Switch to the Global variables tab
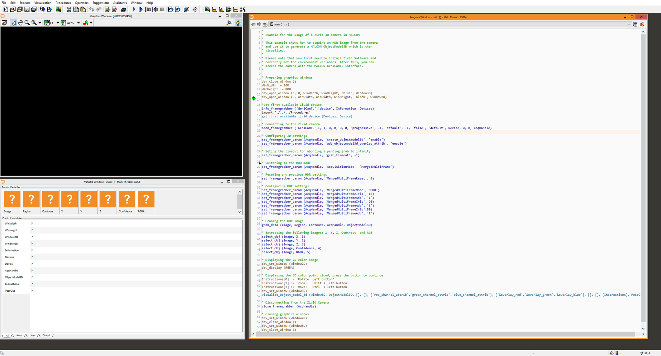The height and width of the screenshot is (356, 661). point(46,335)
